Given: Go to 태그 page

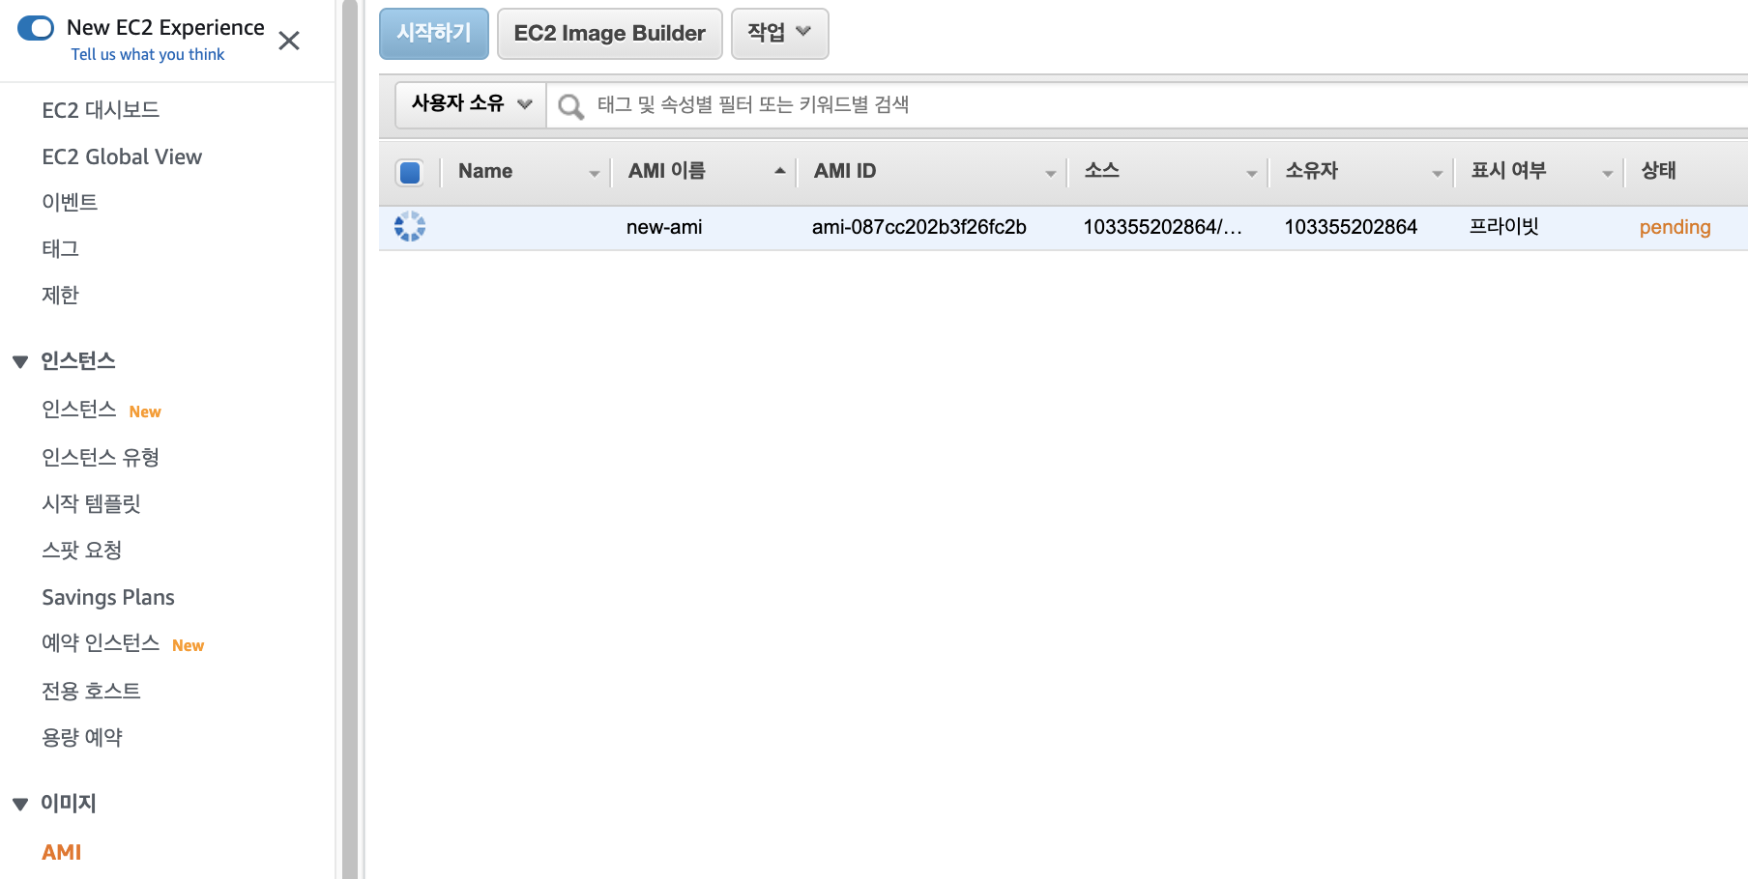Looking at the screenshot, I should pos(60,248).
